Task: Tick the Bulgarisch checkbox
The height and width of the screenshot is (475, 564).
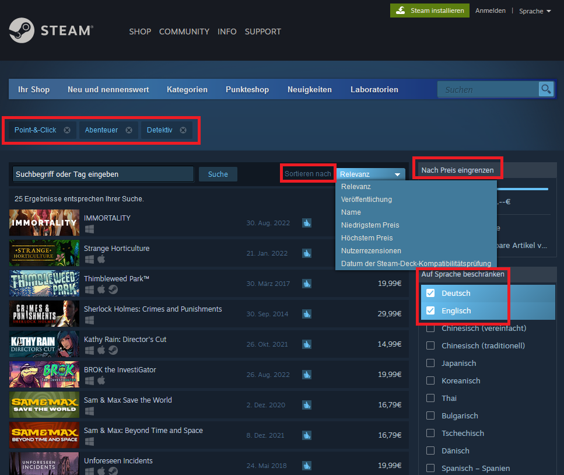Action: pos(430,415)
